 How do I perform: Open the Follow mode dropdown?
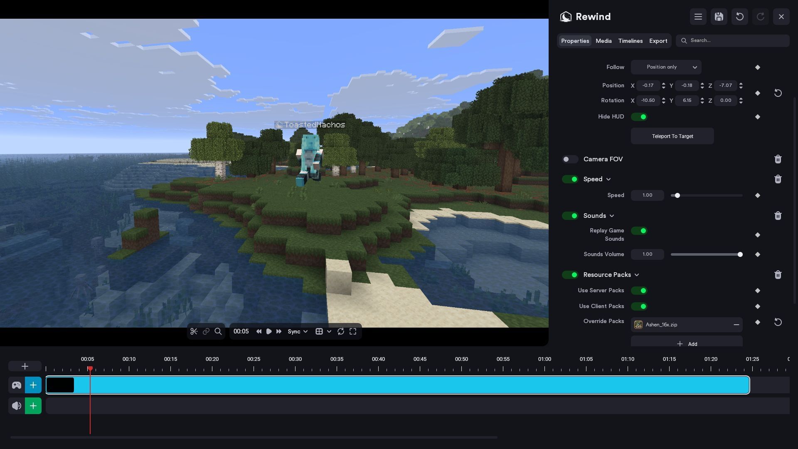pos(666,67)
